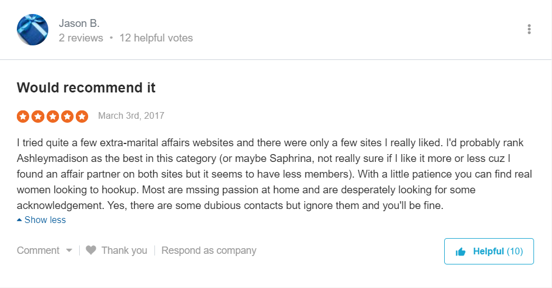
Task: Click the fifth orange star
Action: point(82,116)
